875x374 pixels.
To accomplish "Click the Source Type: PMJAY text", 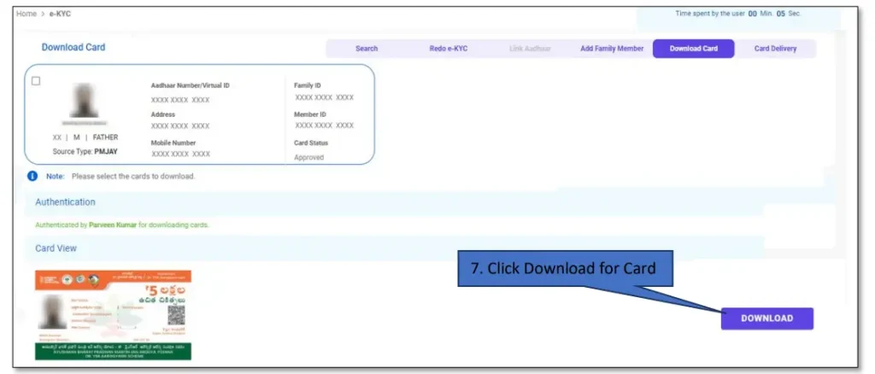I will tap(85, 151).
